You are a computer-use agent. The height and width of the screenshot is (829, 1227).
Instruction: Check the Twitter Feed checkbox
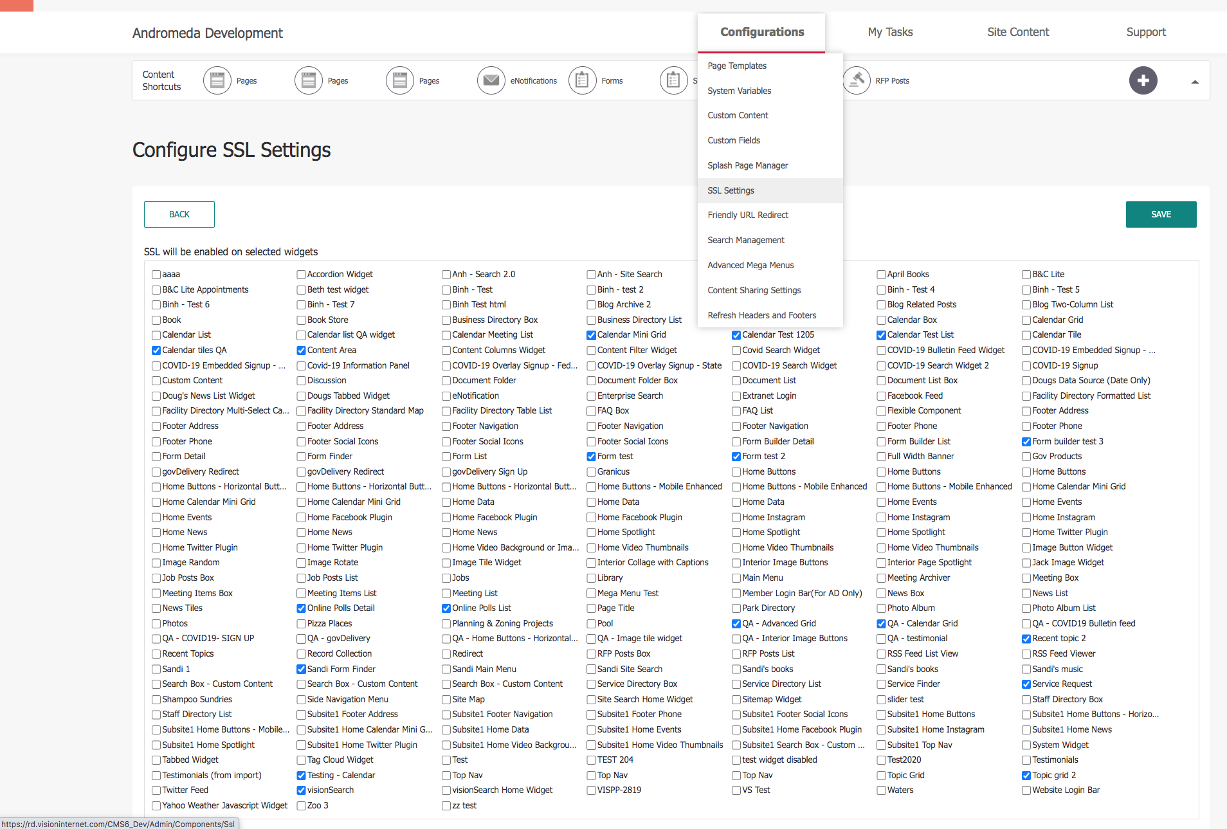[x=156, y=790]
